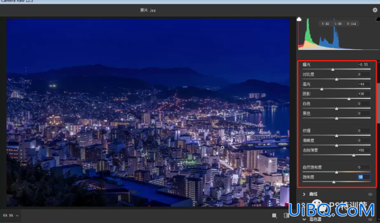This screenshot has width=380, height=223.
Task: Click the 曝光 label text
Action: tap(307, 64)
